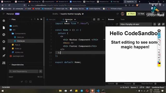
Task: Click the UTF-8 encoding in status bar
Action: coord(142,87)
